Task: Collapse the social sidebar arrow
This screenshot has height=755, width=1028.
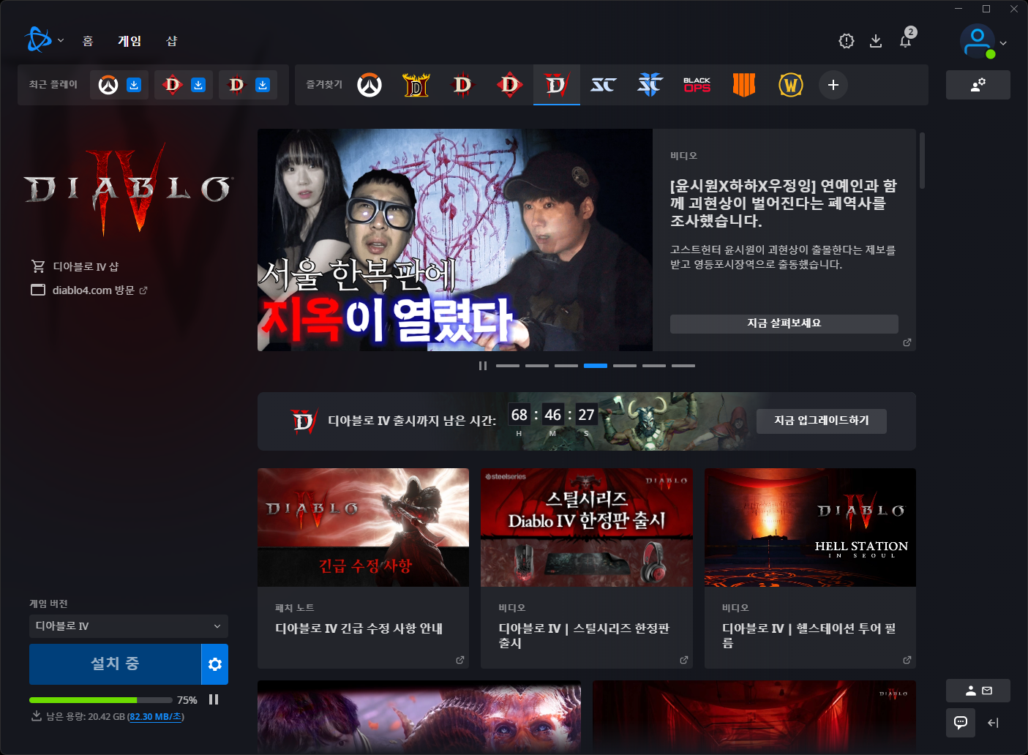Action: [x=993, y=723]
